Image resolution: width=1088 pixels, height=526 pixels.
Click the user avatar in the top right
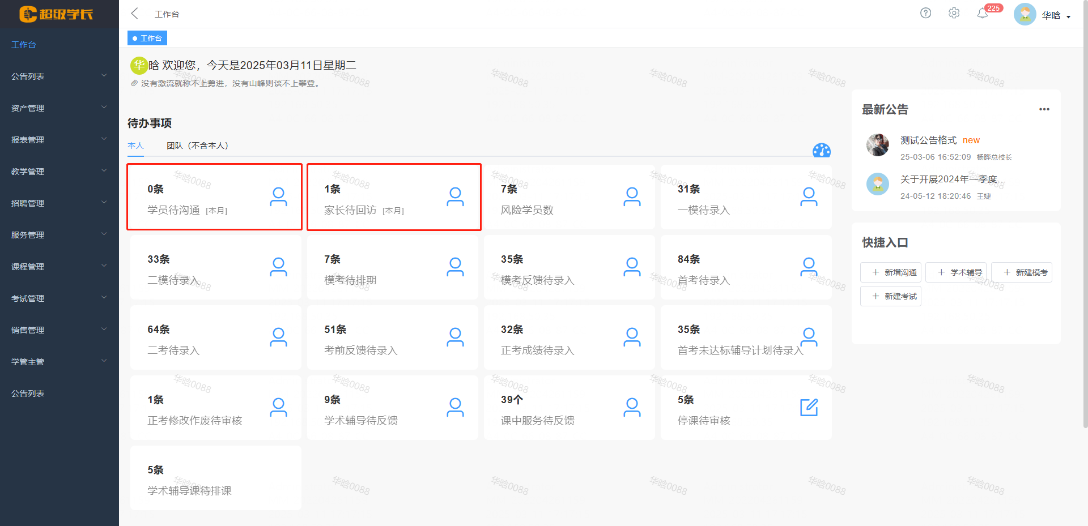click(1025, 14)
